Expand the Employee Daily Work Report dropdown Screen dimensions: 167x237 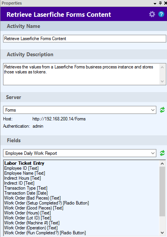[x=80, y=153]
